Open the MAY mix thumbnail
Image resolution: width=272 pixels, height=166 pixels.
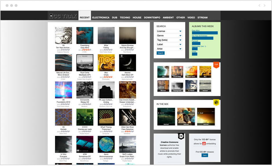tap(166, 117)
